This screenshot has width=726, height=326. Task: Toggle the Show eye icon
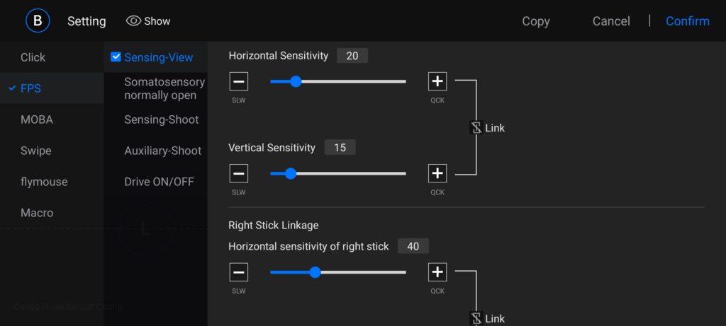click(133, 21)
